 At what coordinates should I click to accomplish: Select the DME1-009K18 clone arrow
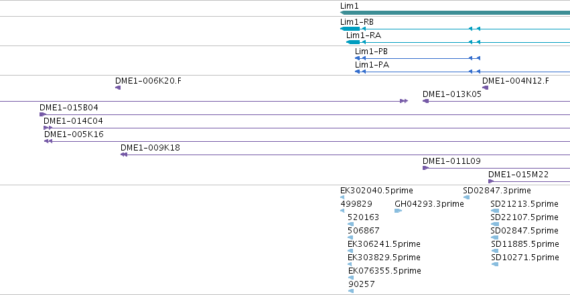tap(124, 155)
